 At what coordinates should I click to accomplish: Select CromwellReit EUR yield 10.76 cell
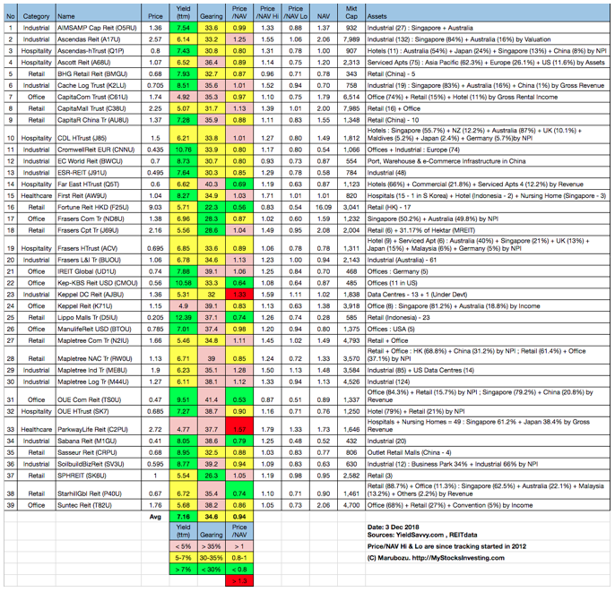[183, 150]
